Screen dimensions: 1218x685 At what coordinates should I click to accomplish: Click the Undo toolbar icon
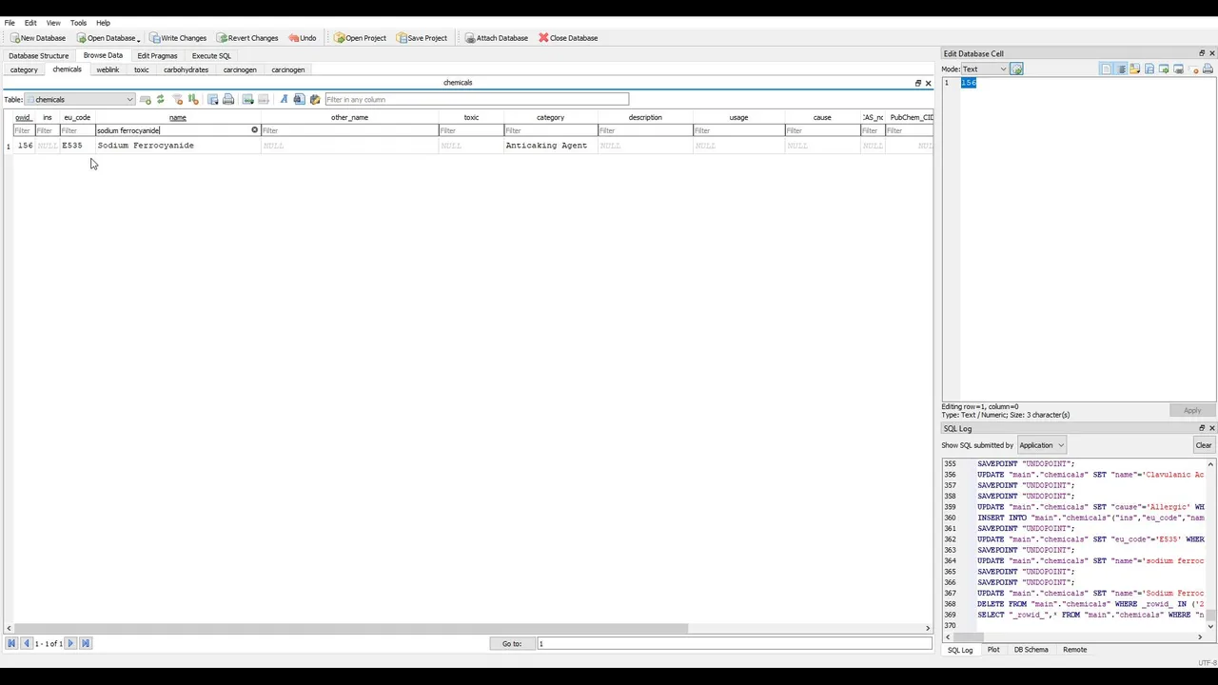click(294, 38)
